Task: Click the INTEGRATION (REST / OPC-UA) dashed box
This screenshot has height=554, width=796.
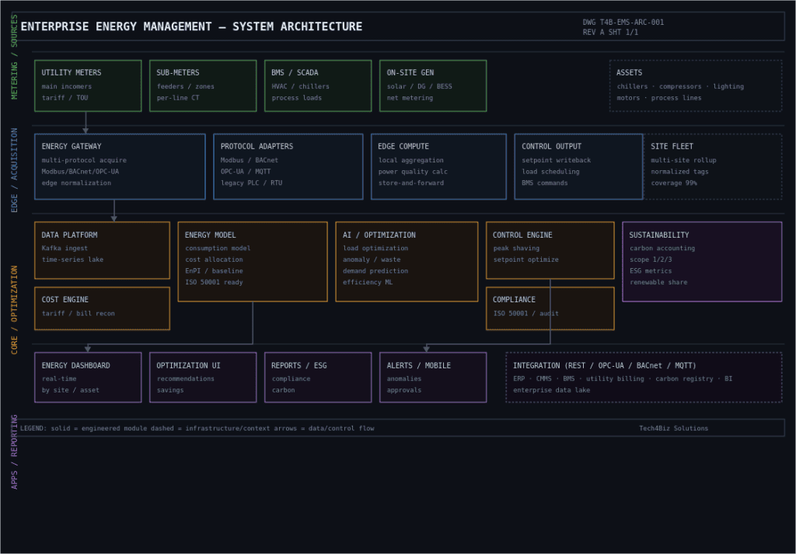Action: 644,378
